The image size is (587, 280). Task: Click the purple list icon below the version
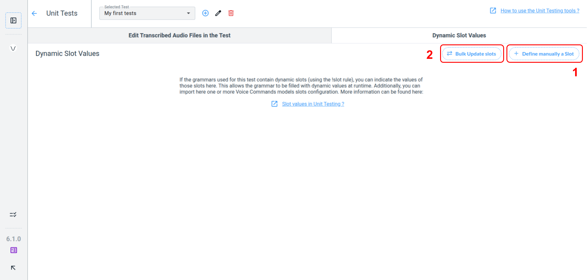[14, 250]
